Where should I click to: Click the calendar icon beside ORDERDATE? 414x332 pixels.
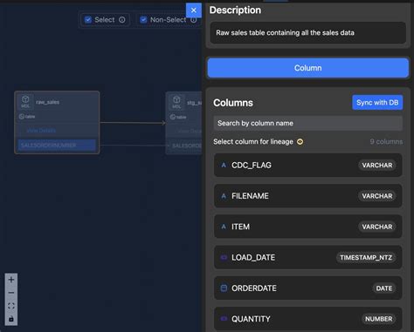pos(224,288)
